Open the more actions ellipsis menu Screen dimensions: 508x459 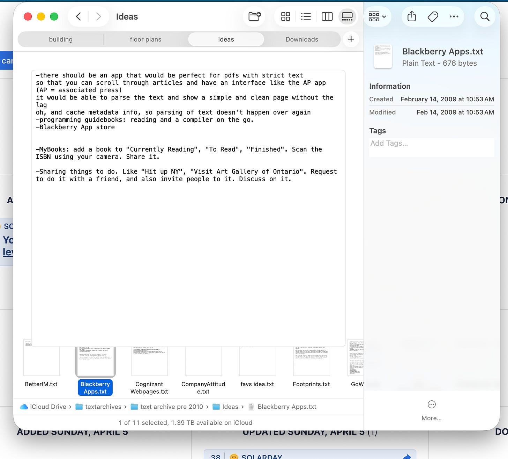pyautogui.click(x=454, y=16)
